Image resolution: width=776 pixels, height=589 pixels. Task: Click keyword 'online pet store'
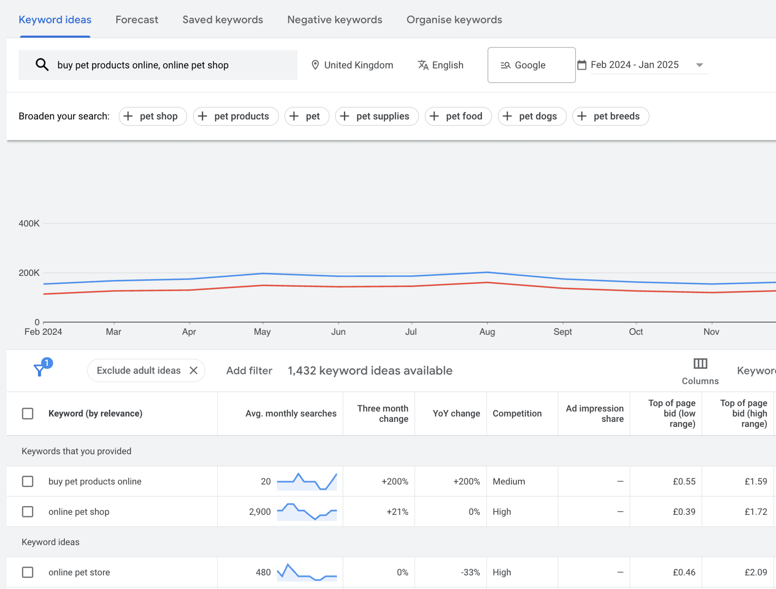point(79,573)
